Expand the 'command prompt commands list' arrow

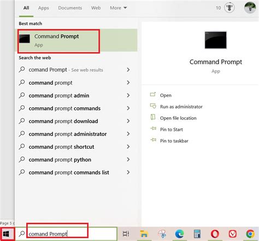pyautogui.click(x=128, y=172)
